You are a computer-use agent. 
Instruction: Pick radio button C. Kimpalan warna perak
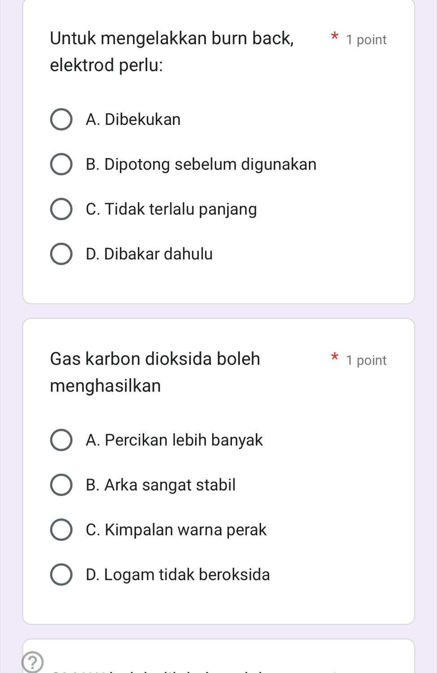pos(61,530)
